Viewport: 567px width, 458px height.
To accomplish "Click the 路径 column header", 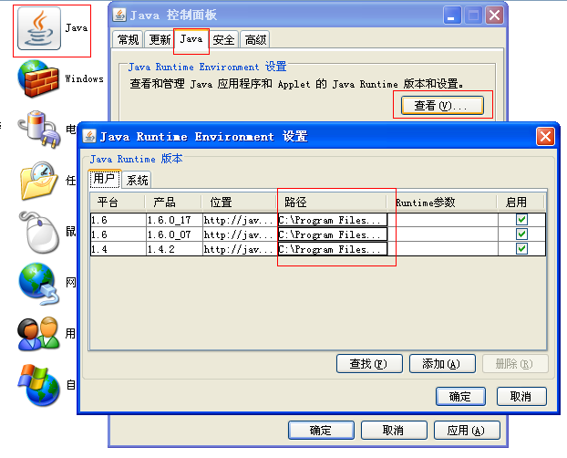I will pyautogui.click(x=332, y=202).
